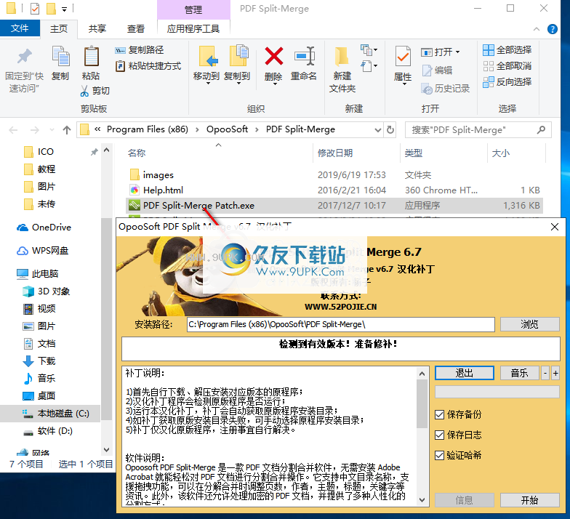The height and width of the screenshot is (519, 570).
Task: Toggle the 保存备份 checkbox
Action: point(439,414)
